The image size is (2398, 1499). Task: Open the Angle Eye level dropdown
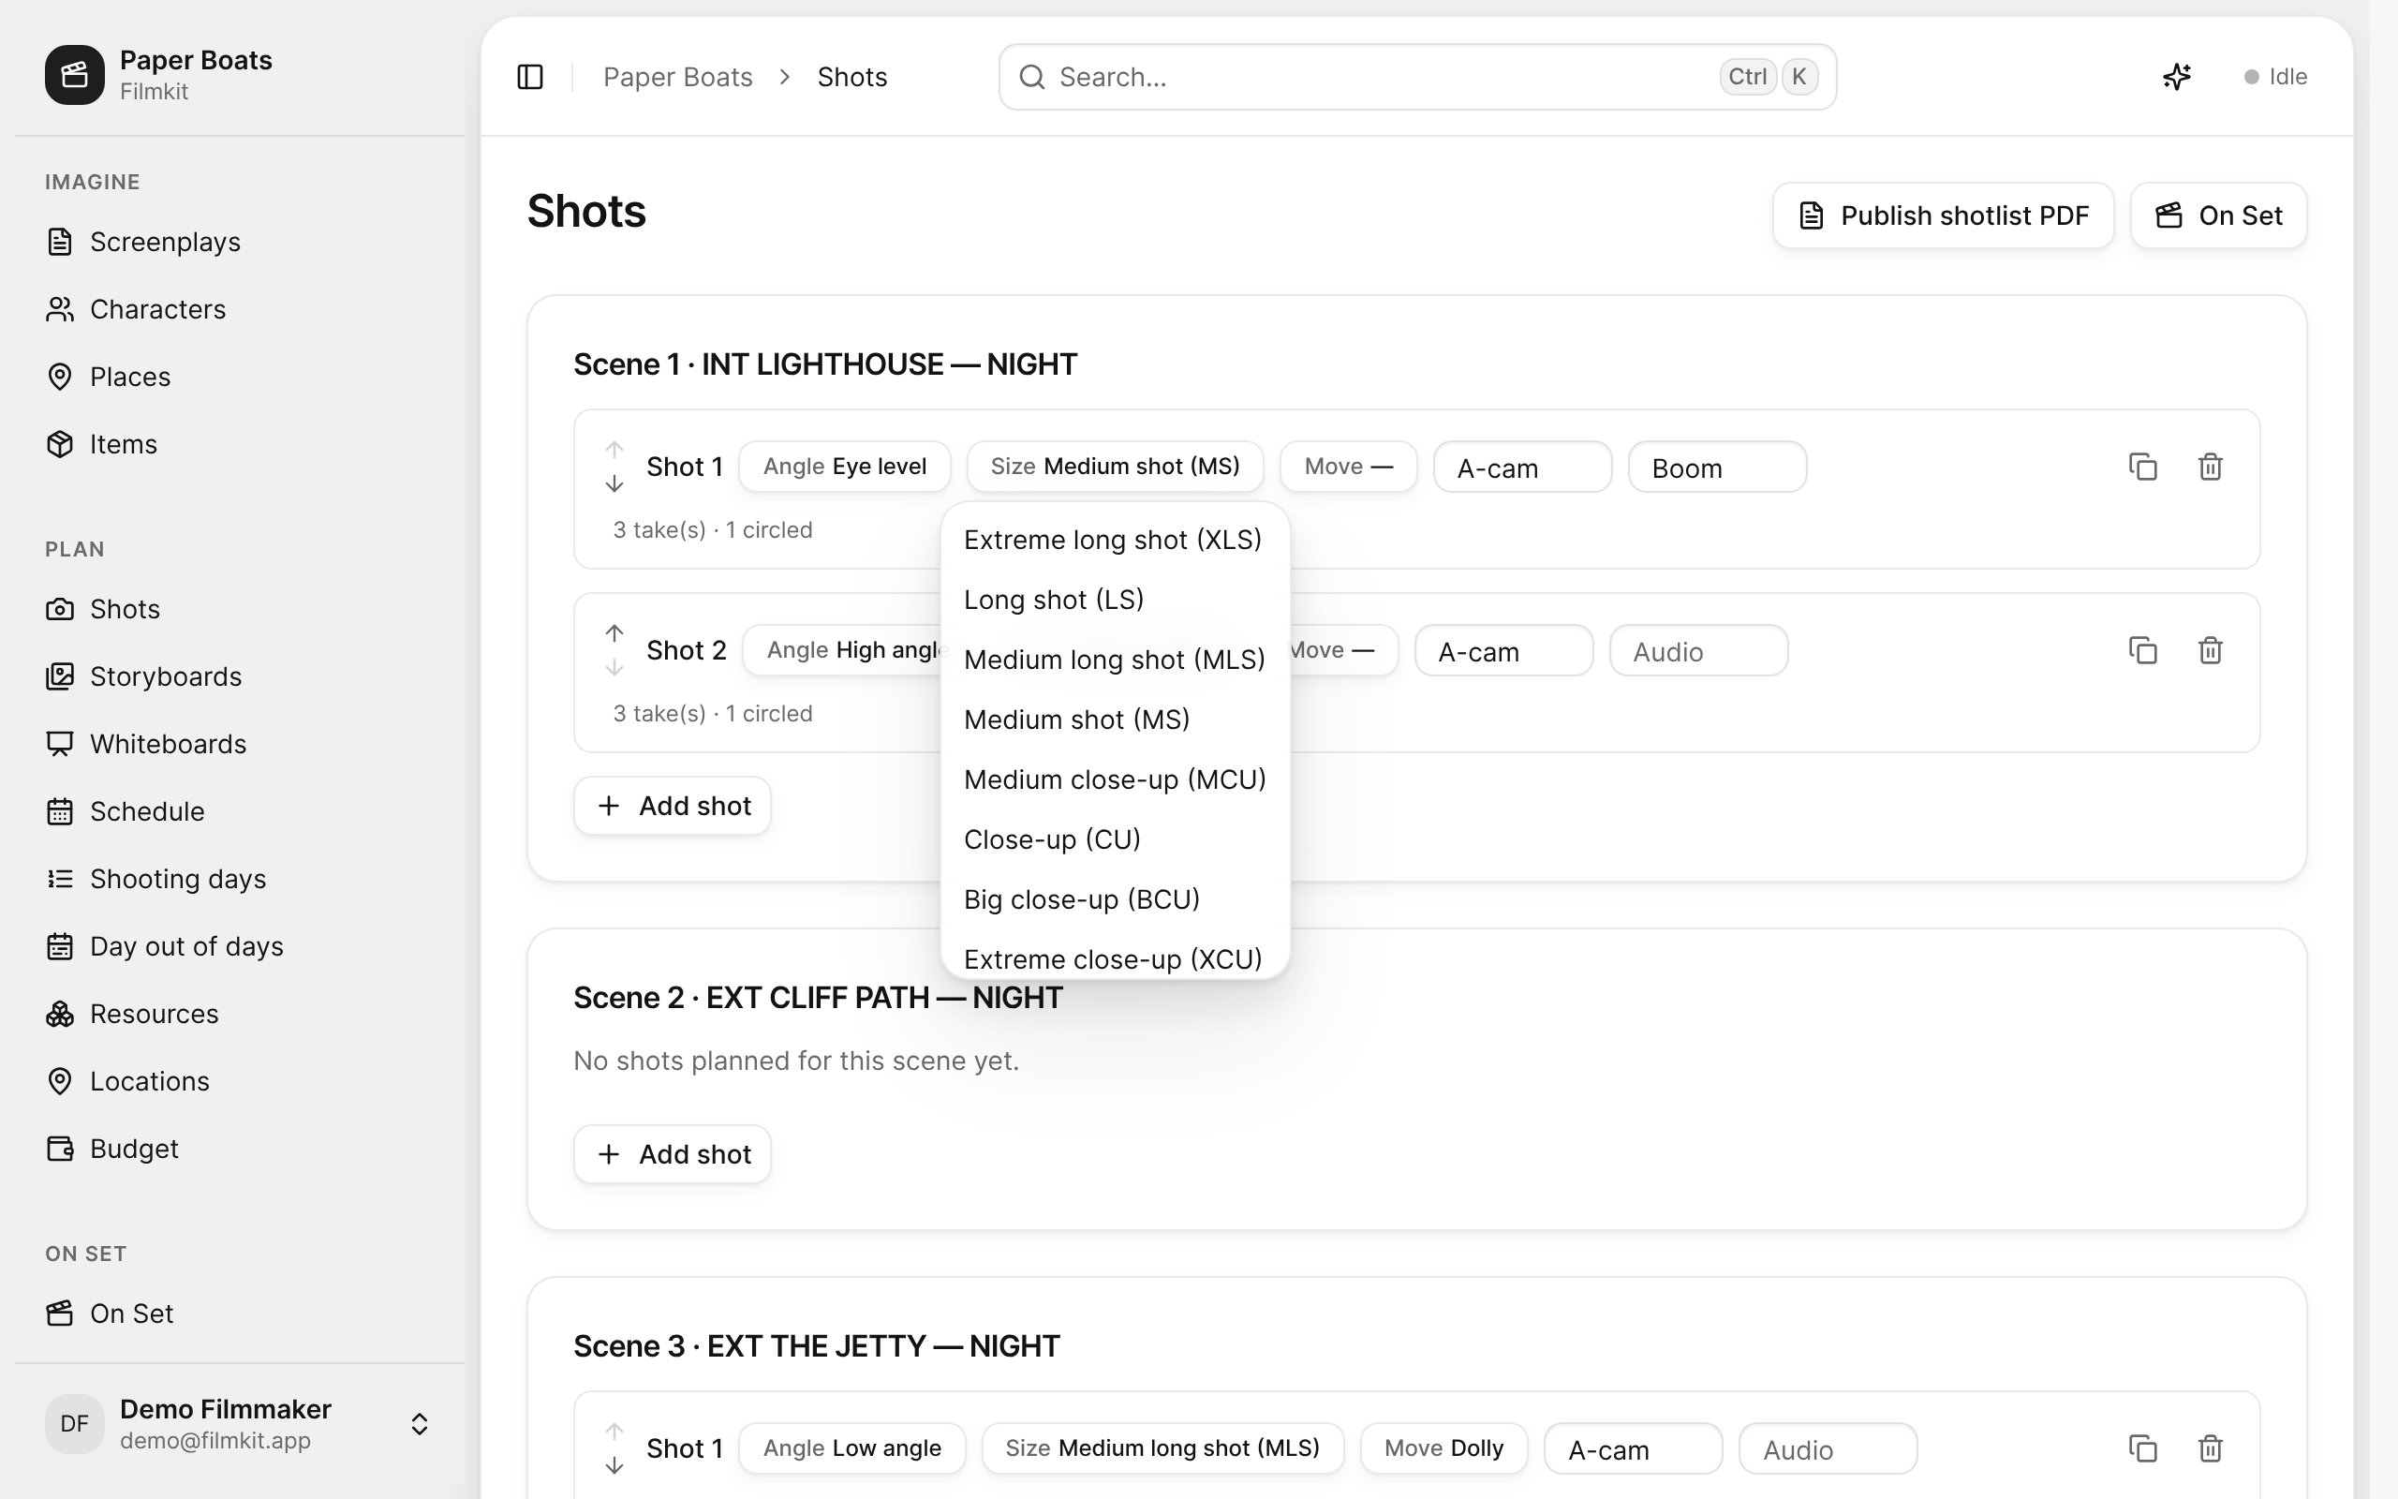click(x=844, y=466)
